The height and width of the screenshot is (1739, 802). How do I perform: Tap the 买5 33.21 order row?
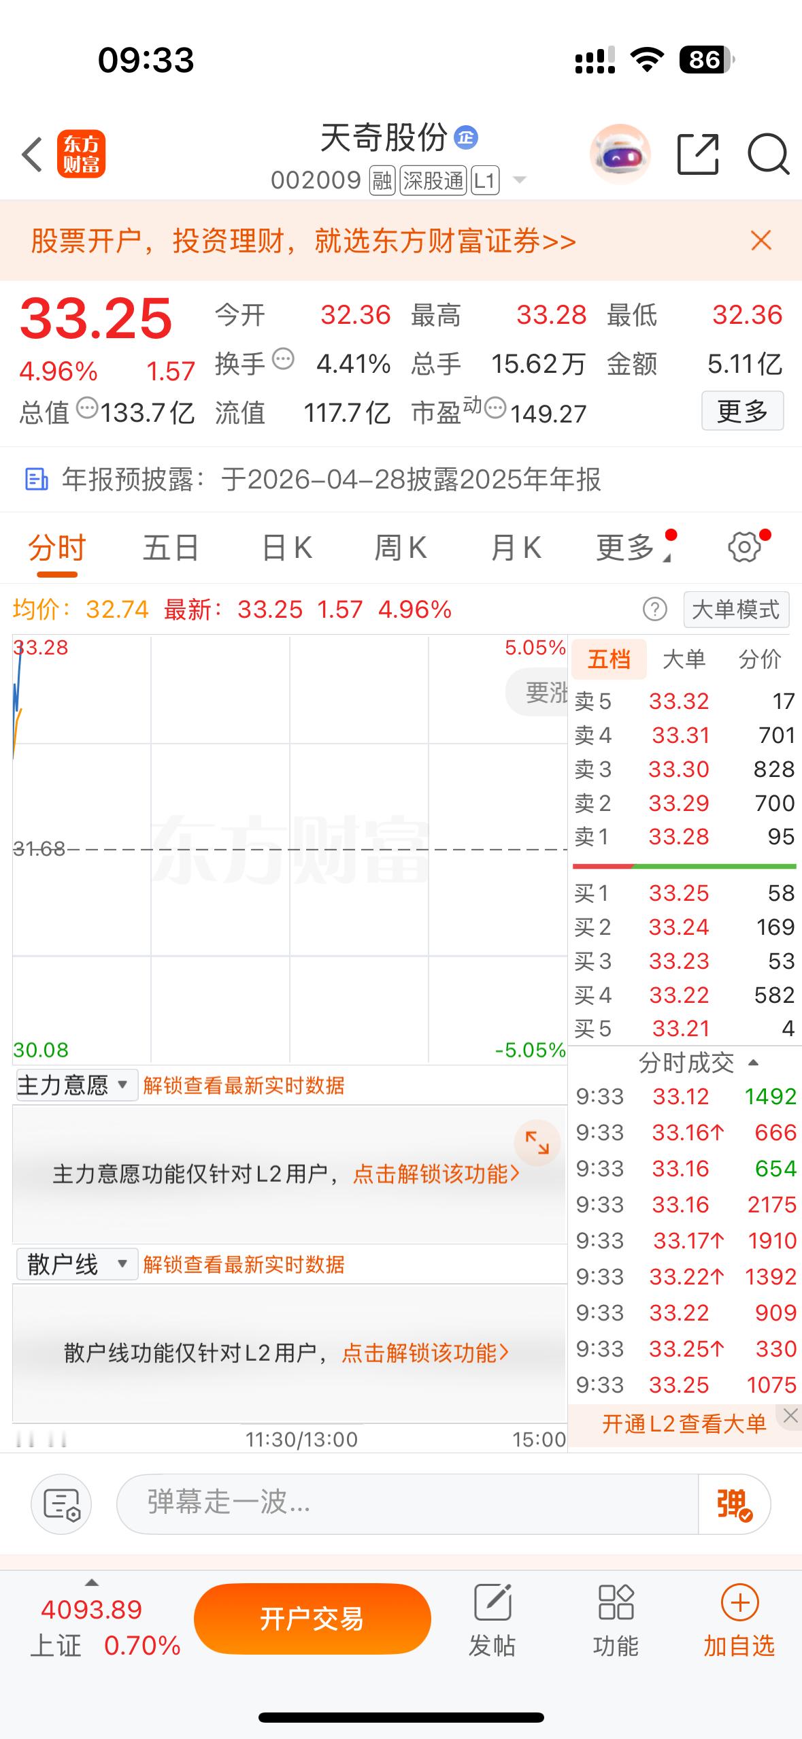click(x=684, y=1029)
